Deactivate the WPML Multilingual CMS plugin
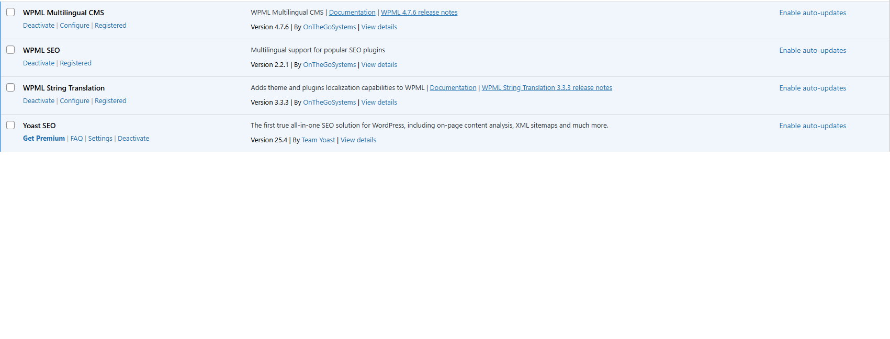 pyautogui.click(x=39, y=26)
